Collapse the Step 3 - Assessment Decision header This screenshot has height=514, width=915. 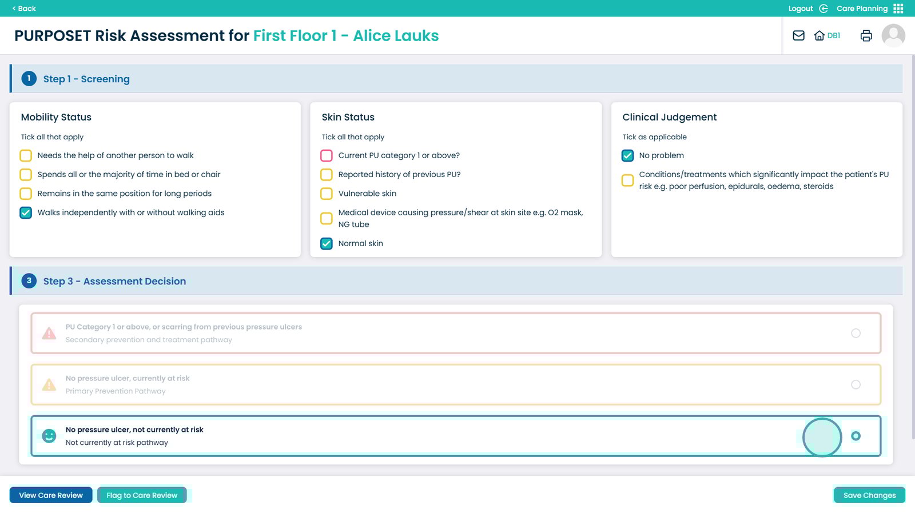point(457,281)
